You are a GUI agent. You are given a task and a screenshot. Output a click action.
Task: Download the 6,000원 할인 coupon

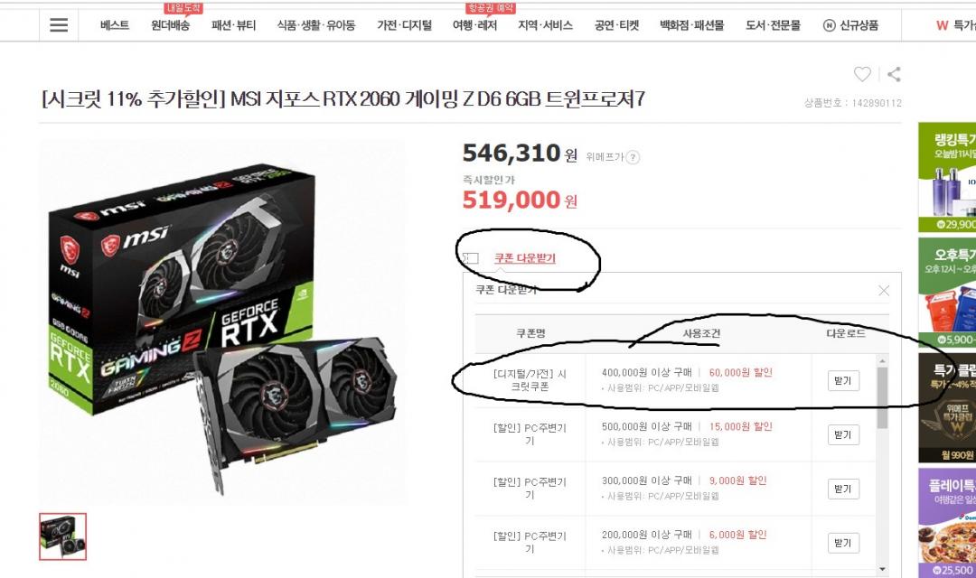843,543
